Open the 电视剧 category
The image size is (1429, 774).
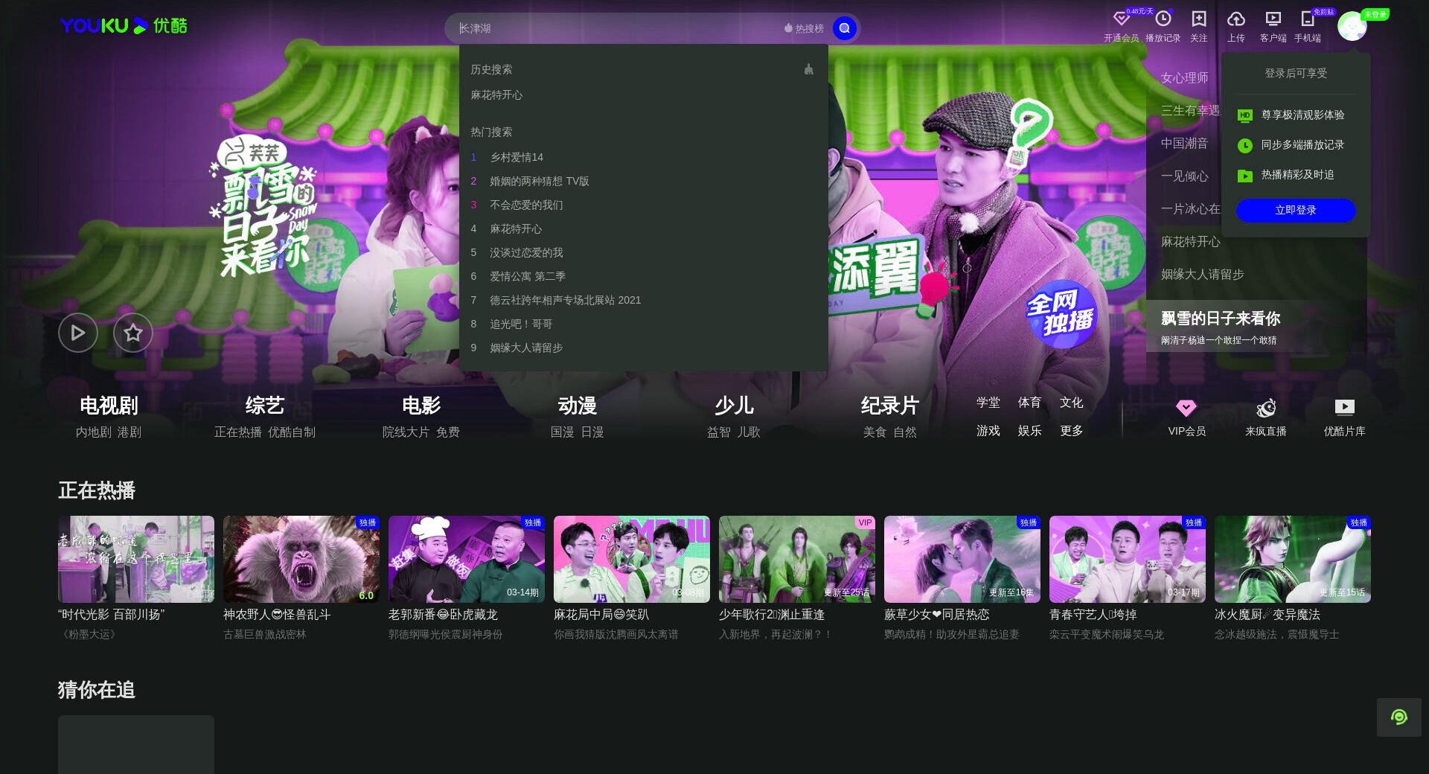click(109, 406)
